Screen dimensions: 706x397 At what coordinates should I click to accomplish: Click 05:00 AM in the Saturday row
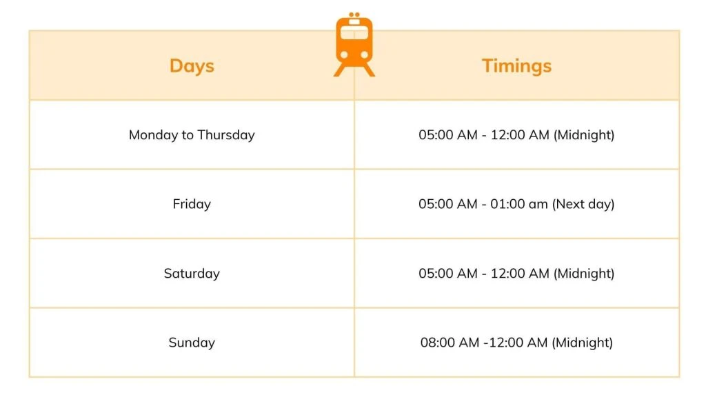click(448, 274)
